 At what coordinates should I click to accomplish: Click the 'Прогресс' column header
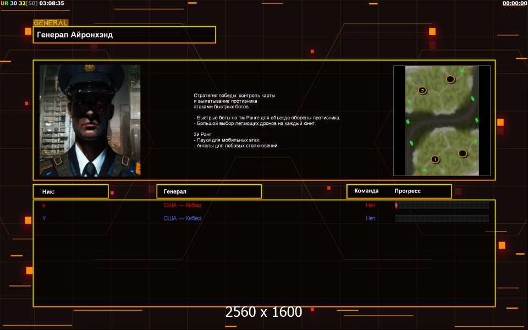tap(408, 191)
